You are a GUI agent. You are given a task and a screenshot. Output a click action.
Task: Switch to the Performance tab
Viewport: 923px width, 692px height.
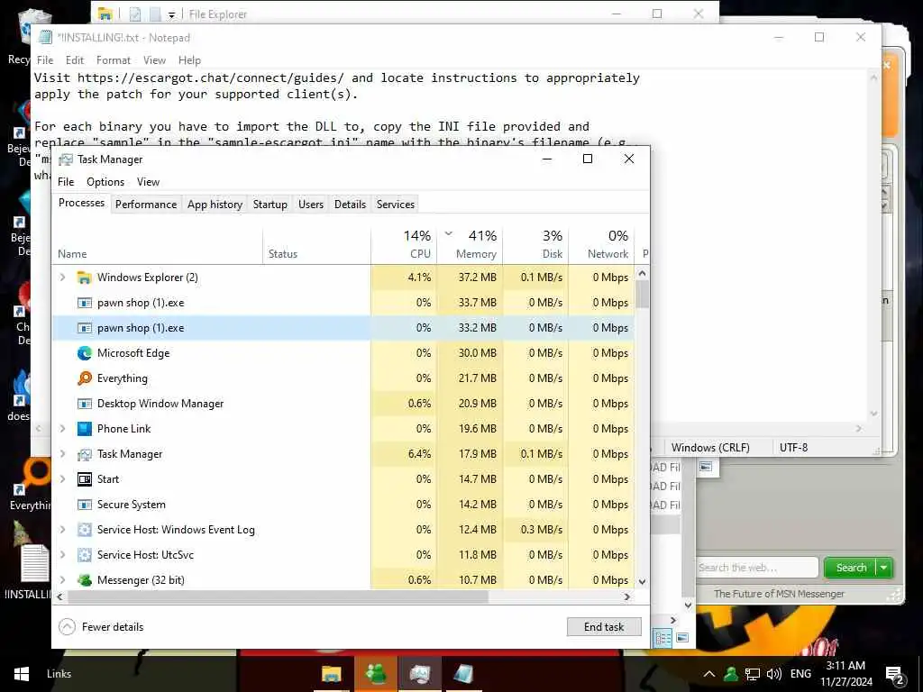(x=146, y=205)
